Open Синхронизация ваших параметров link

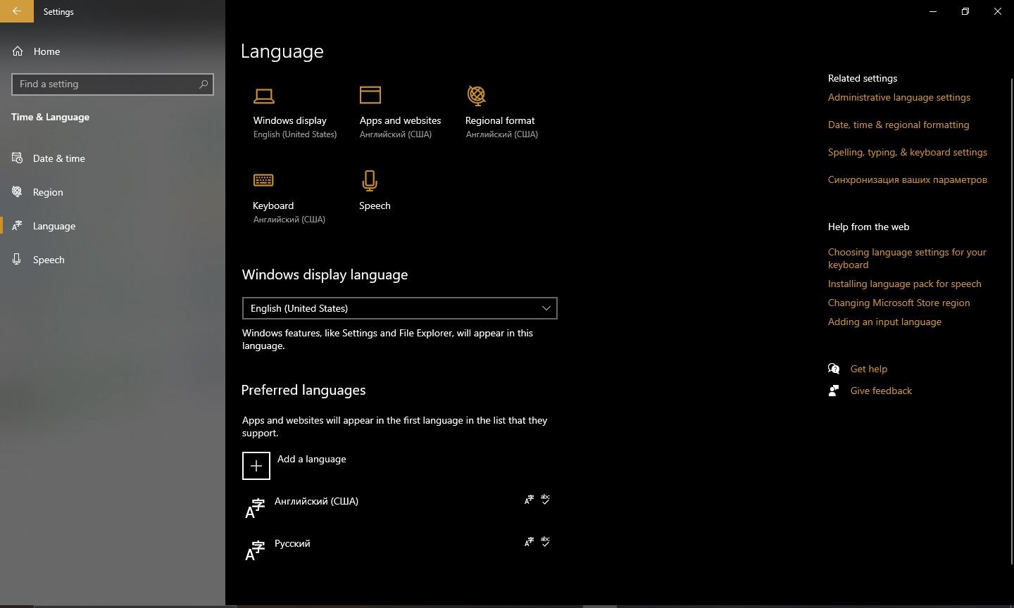pos(908,179)
